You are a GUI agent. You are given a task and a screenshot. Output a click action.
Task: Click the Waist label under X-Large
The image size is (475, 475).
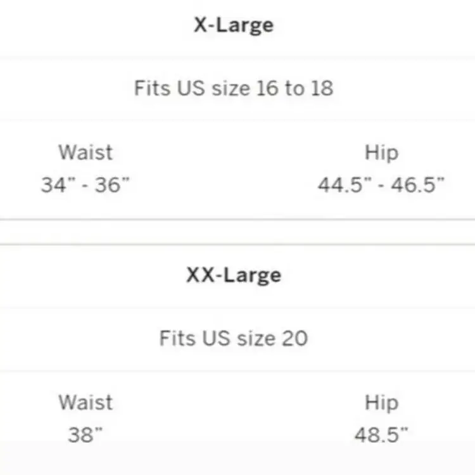click(x=85, y=153)
